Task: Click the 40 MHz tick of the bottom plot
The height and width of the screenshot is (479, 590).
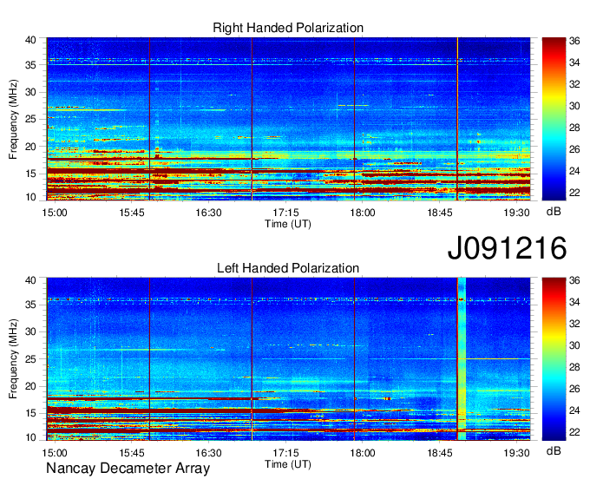Action: (30, 280)
